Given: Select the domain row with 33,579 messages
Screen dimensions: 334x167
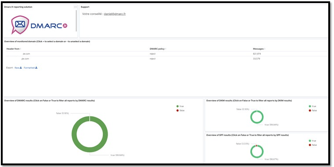Looking at the screenshot, I should [x=167, y=59].
